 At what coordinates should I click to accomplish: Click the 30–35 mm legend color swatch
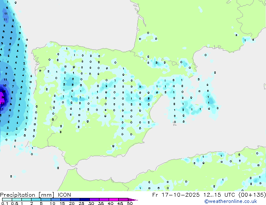pos(94,200)
